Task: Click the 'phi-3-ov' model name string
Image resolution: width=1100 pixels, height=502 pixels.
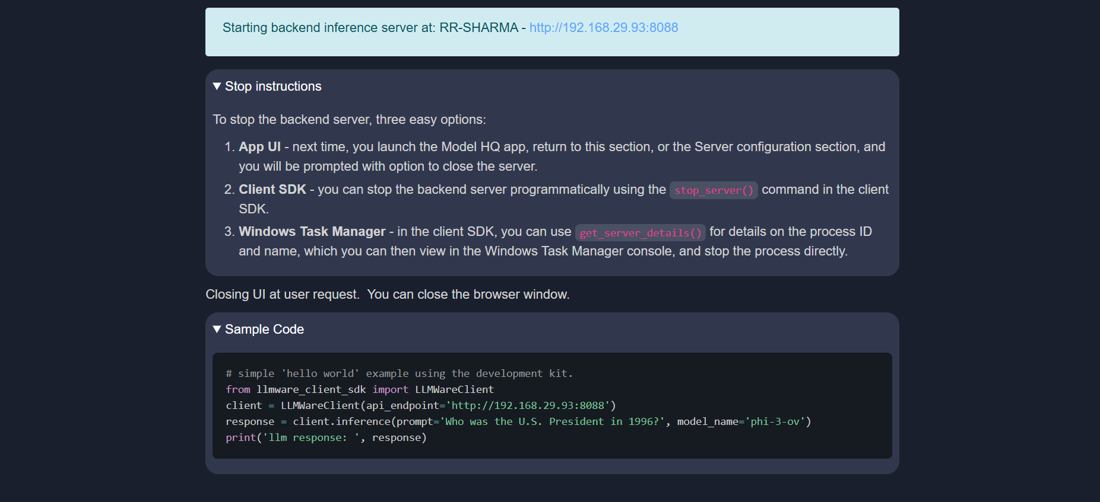Action: coord(775,421)
